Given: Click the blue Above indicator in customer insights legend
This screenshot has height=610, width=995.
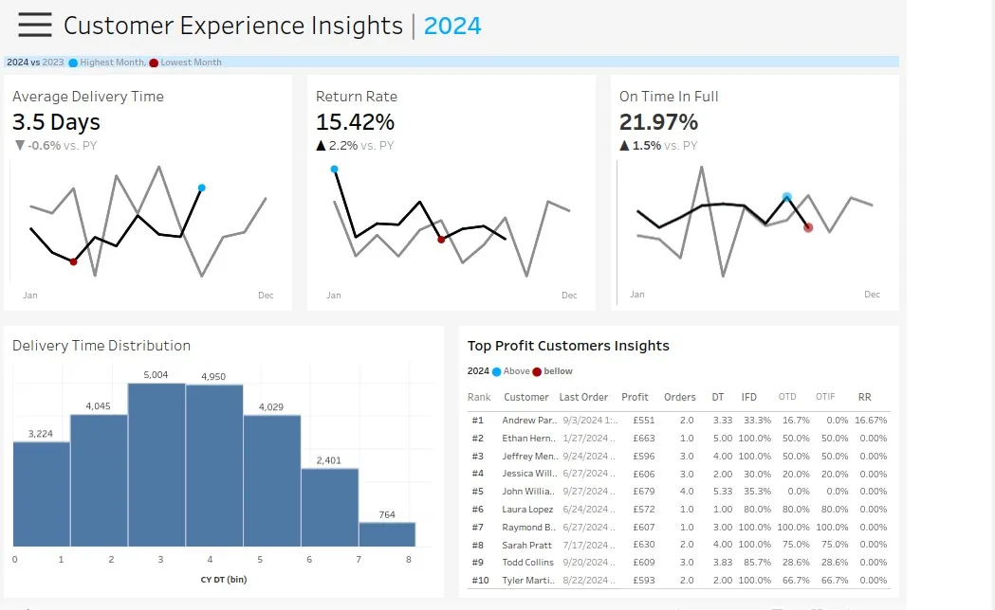Looking at the screenshot, I should (496, 369).
